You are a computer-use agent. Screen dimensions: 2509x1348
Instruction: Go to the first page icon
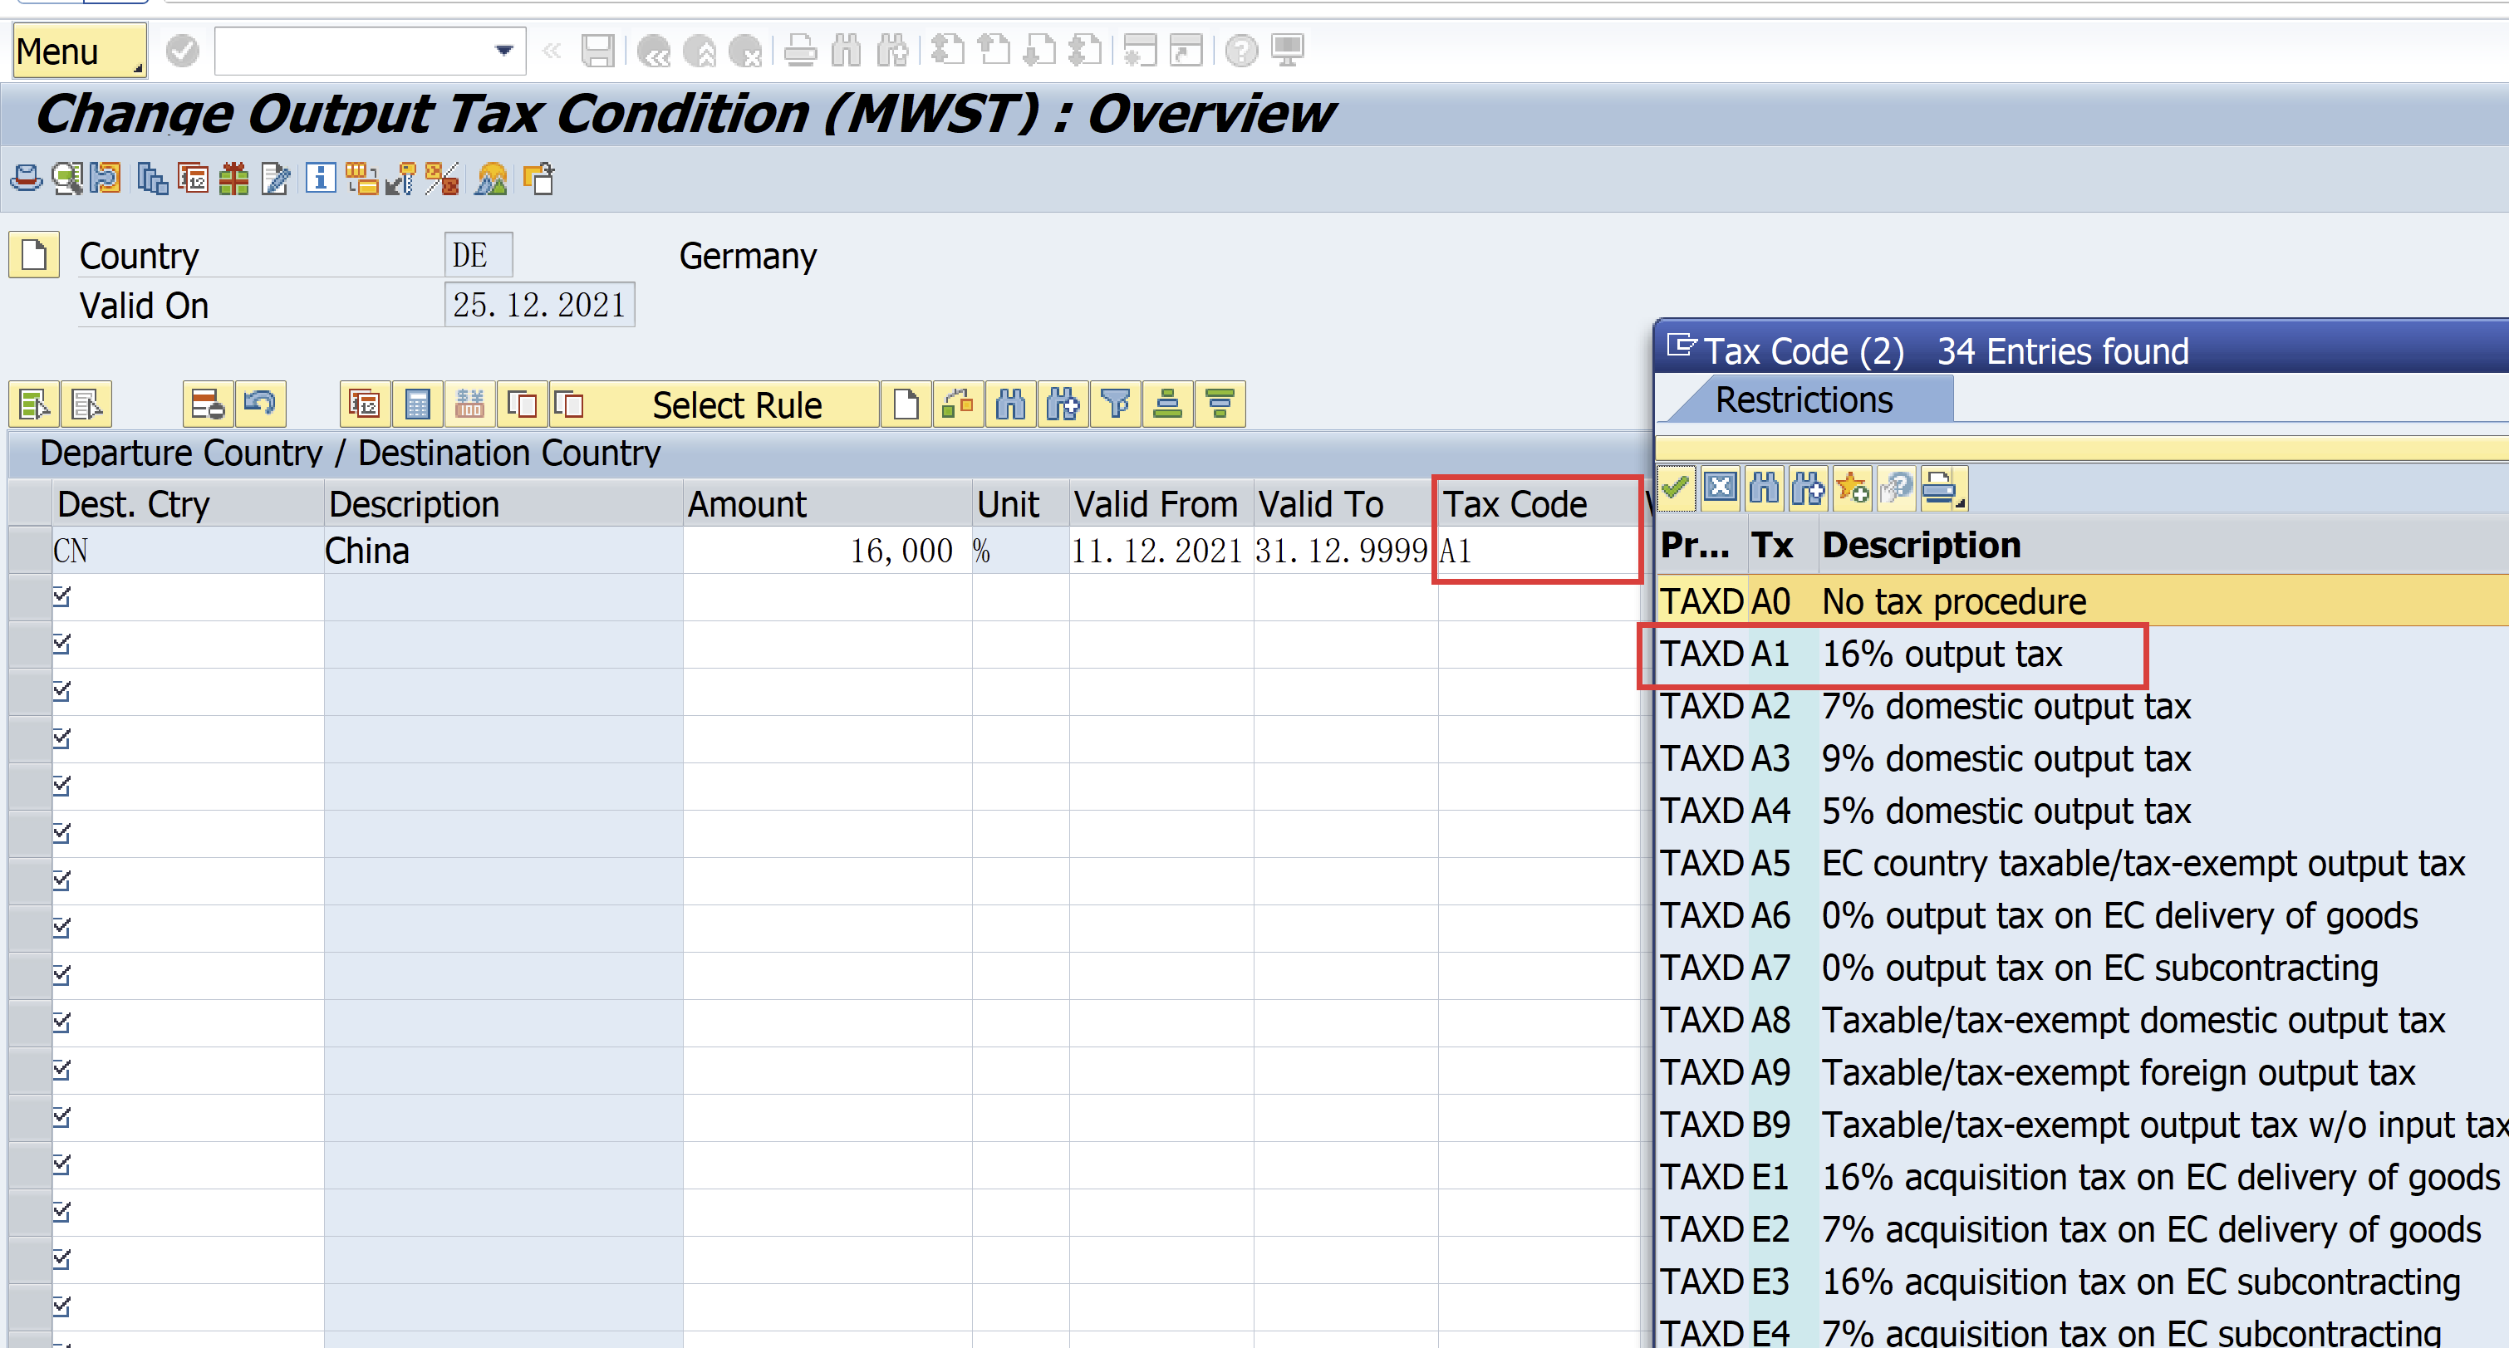(x=948, y=51)
